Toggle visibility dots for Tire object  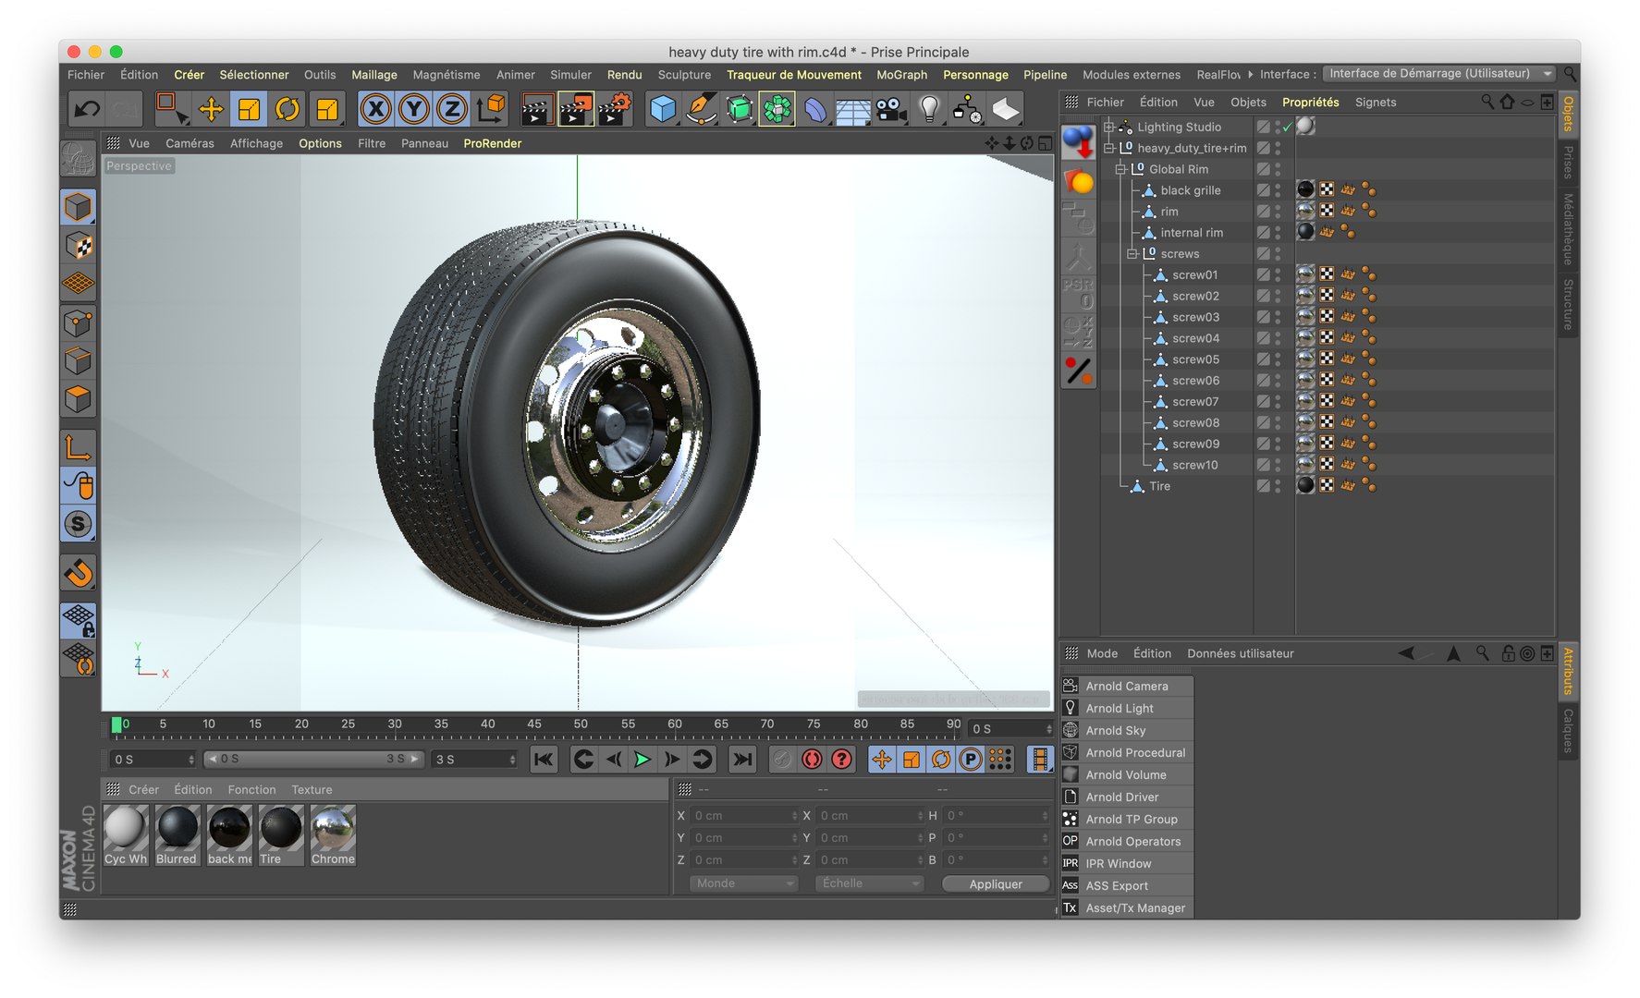click(x=1278, y=486)
